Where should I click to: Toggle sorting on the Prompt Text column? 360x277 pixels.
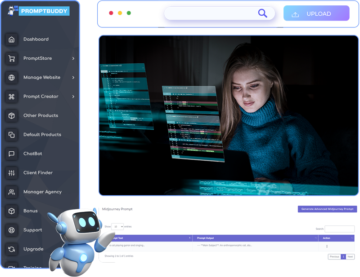[189, 238]
